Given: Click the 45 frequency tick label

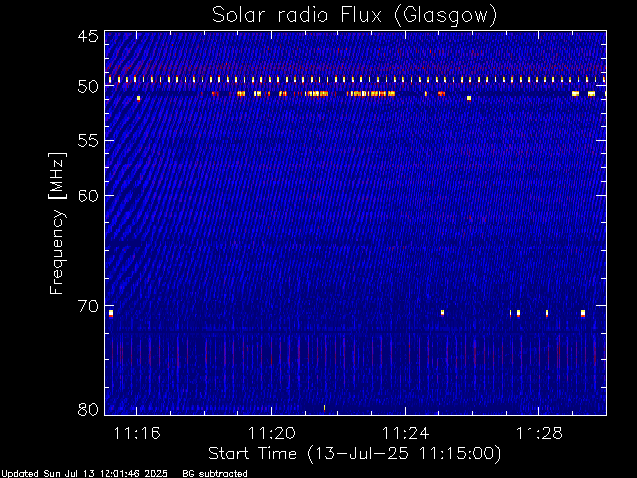Looking at the screenshot, I should (x=88, y=37).
